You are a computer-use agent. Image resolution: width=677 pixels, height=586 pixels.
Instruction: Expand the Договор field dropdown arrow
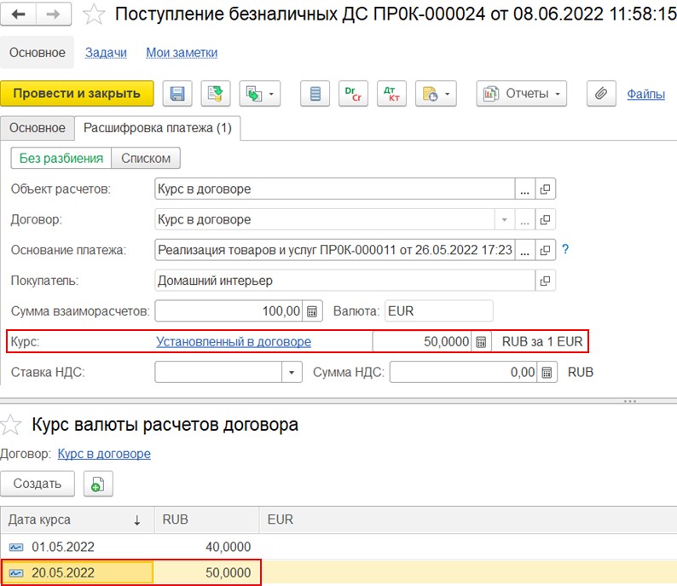pyautogui.click(x=504, y=220)
